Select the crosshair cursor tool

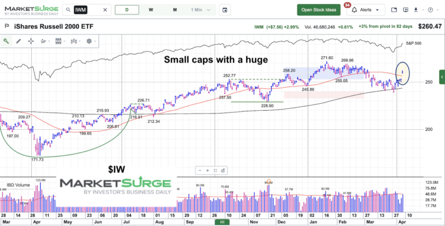[x=31, y=41]
